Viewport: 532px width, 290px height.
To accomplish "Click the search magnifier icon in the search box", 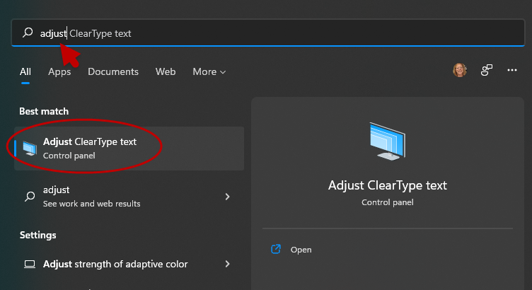I will [28, 33].
